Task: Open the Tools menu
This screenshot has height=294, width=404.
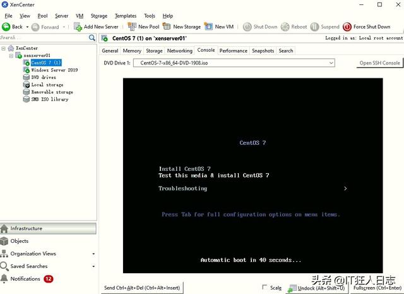Action: point(150,16)
